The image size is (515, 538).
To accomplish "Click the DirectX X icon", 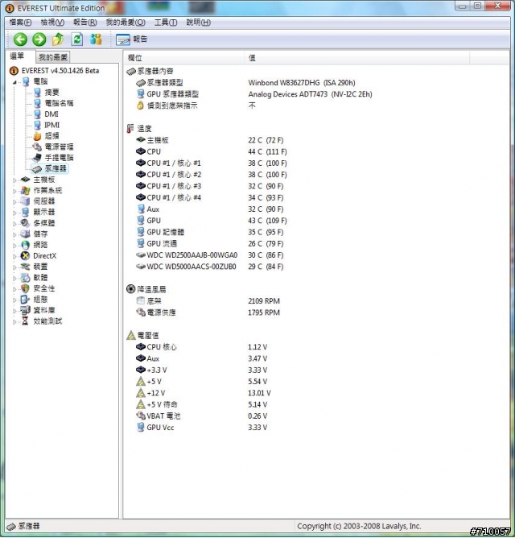I will click(x=26, y=255).
